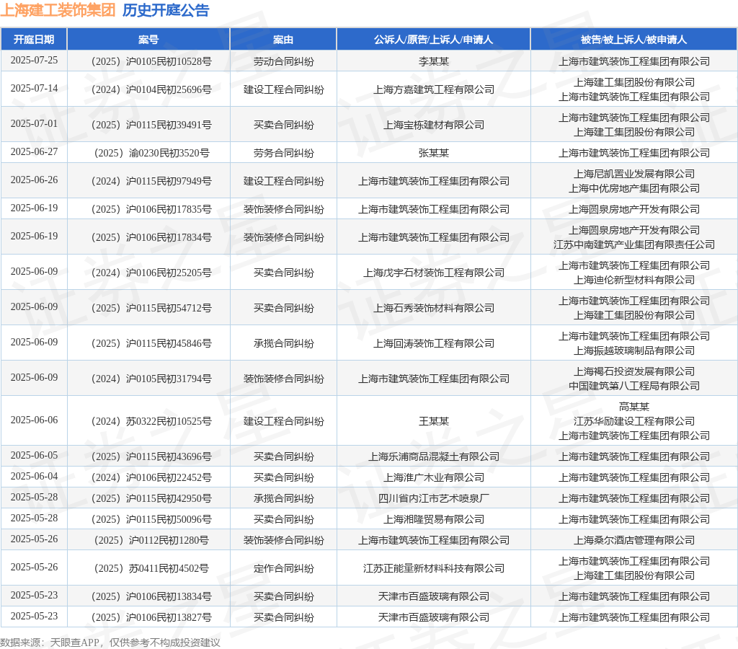This screenshot has width=738, height=649.
Task: Click case number 沪0106民初22452号
Action: tap(151, 477)
